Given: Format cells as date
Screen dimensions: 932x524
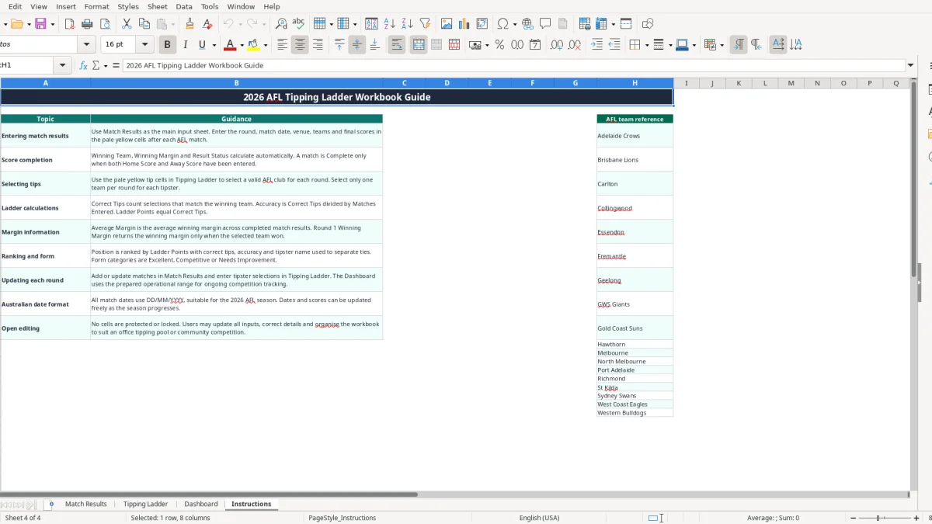Looking at the screenshot, I should pos(535,45).
